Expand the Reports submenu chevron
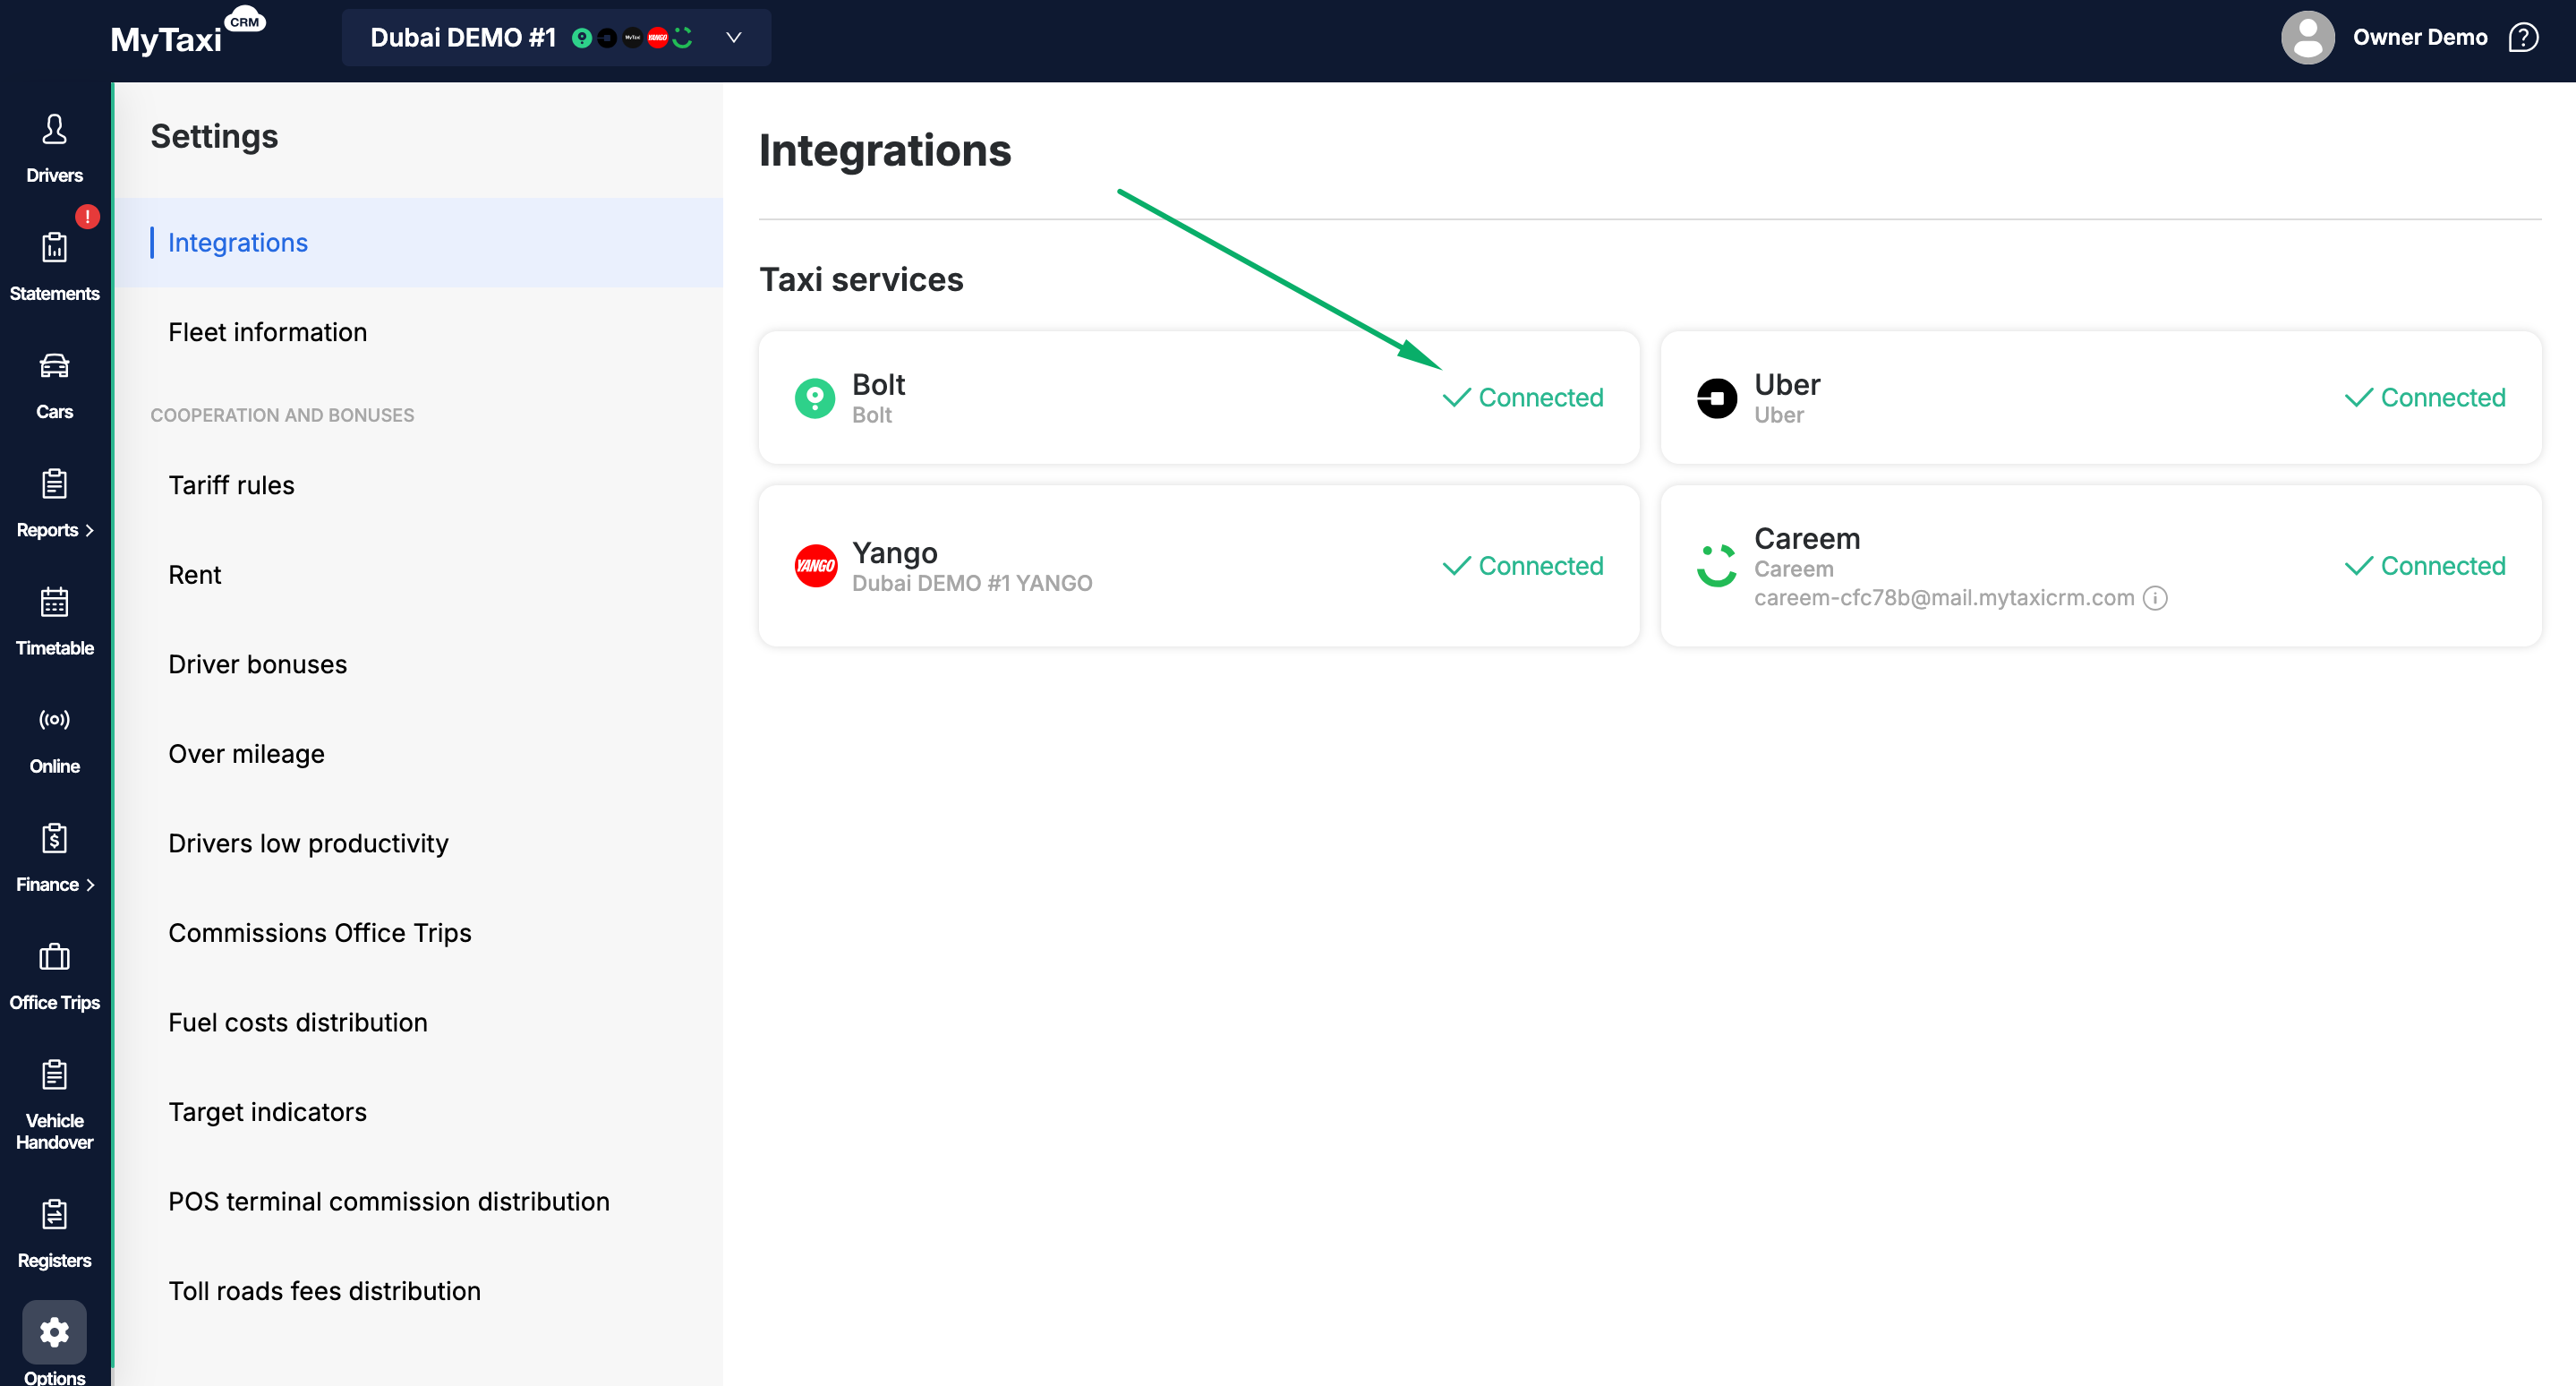This screenshot has height=1386, width=2576. 90,531
